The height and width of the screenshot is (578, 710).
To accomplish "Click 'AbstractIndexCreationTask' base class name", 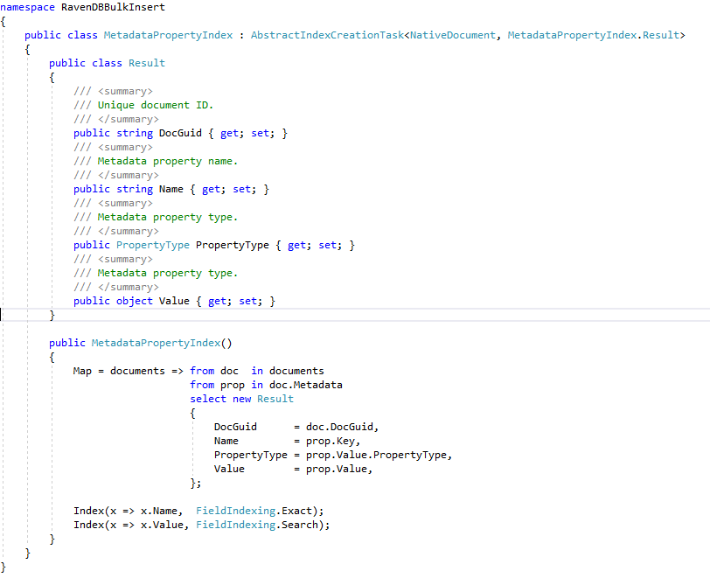I will click(327, 35).
